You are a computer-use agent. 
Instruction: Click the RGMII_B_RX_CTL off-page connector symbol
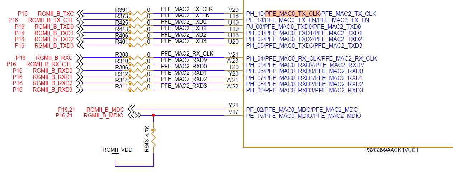pos(80,64)
